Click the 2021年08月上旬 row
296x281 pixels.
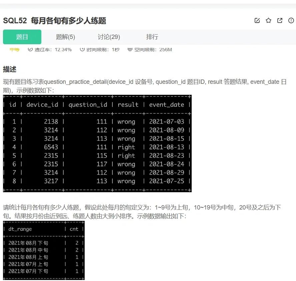point(44,257)
